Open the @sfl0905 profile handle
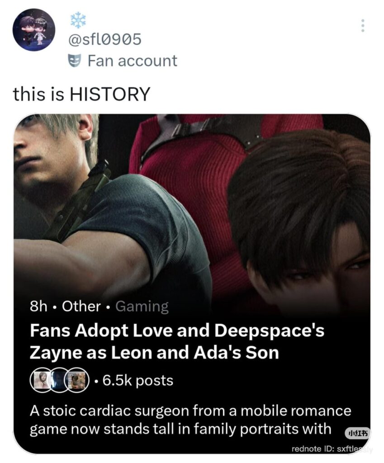Viewport: 384px width, 463px height. point(104,40)
